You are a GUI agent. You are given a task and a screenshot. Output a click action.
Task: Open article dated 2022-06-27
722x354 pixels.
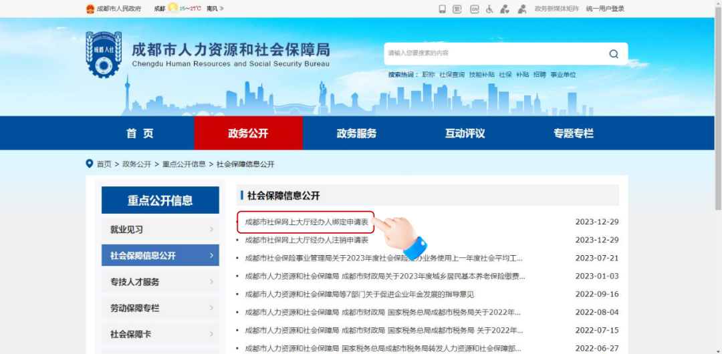(x=382, y=348)
